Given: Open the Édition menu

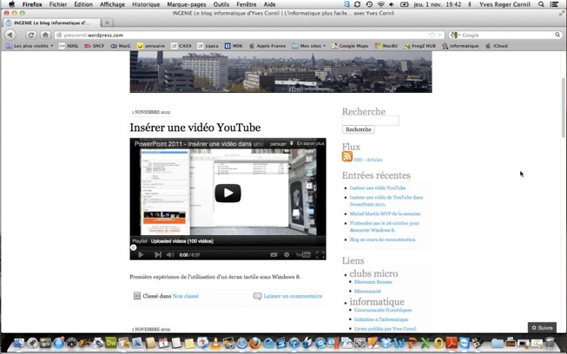Looking at the screenshot, I should click(83, 4).
